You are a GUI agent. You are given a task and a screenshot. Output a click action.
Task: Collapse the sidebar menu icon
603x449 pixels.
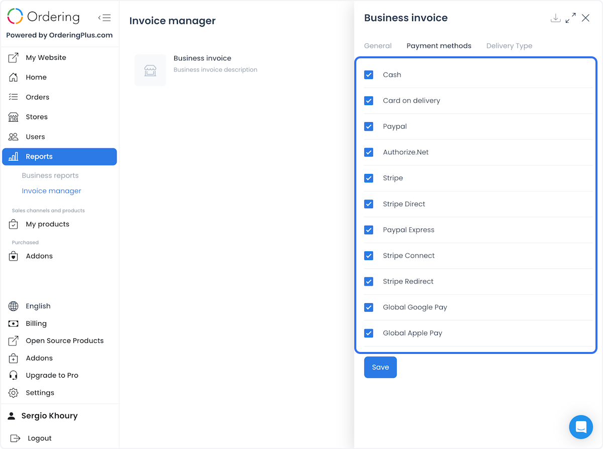105,18
